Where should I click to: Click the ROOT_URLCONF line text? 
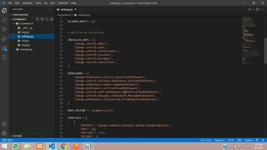point(91,110)
